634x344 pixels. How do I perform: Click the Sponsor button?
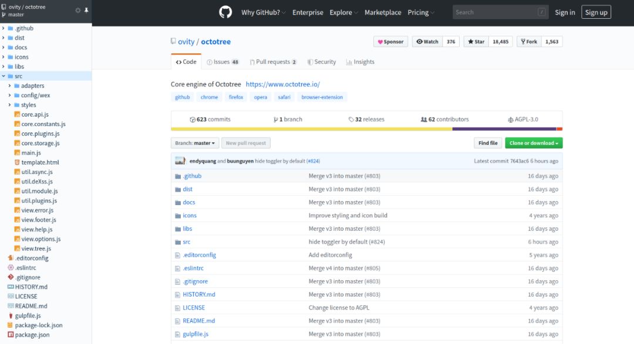point(390,42)
